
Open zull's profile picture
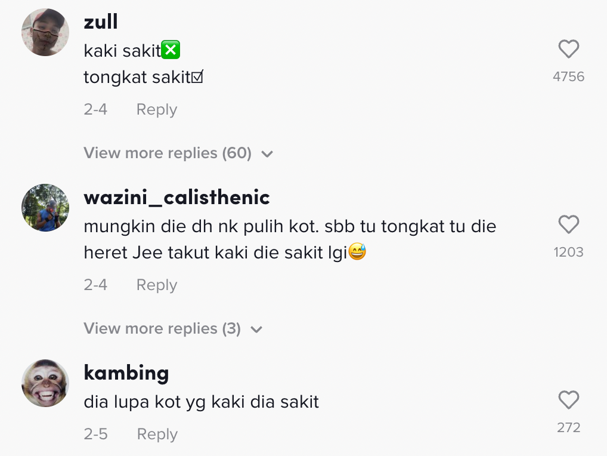pos(45,32)
